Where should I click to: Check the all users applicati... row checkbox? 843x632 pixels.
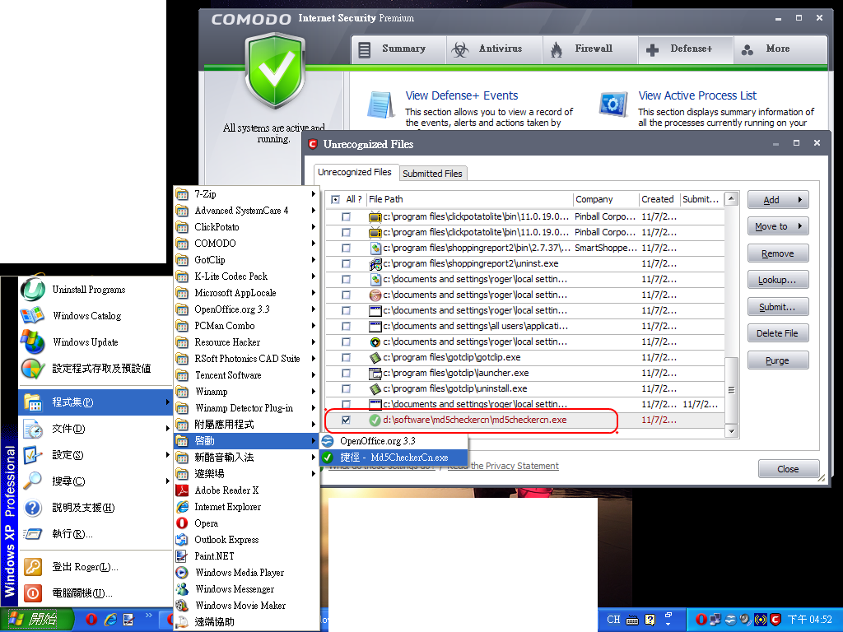pos(347,326)
